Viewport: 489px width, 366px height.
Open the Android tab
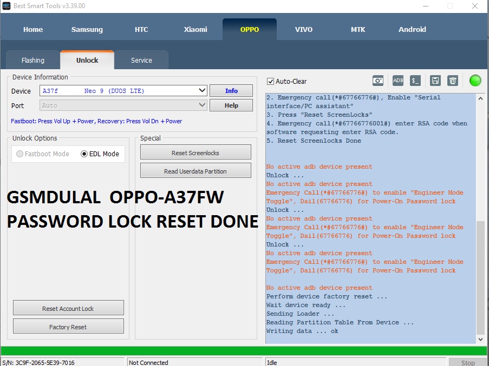coord(412,30)
